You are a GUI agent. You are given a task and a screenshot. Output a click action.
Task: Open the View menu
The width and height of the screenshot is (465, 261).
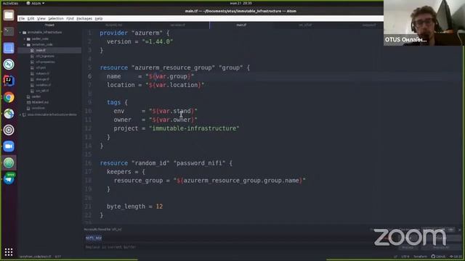(41, 19)
